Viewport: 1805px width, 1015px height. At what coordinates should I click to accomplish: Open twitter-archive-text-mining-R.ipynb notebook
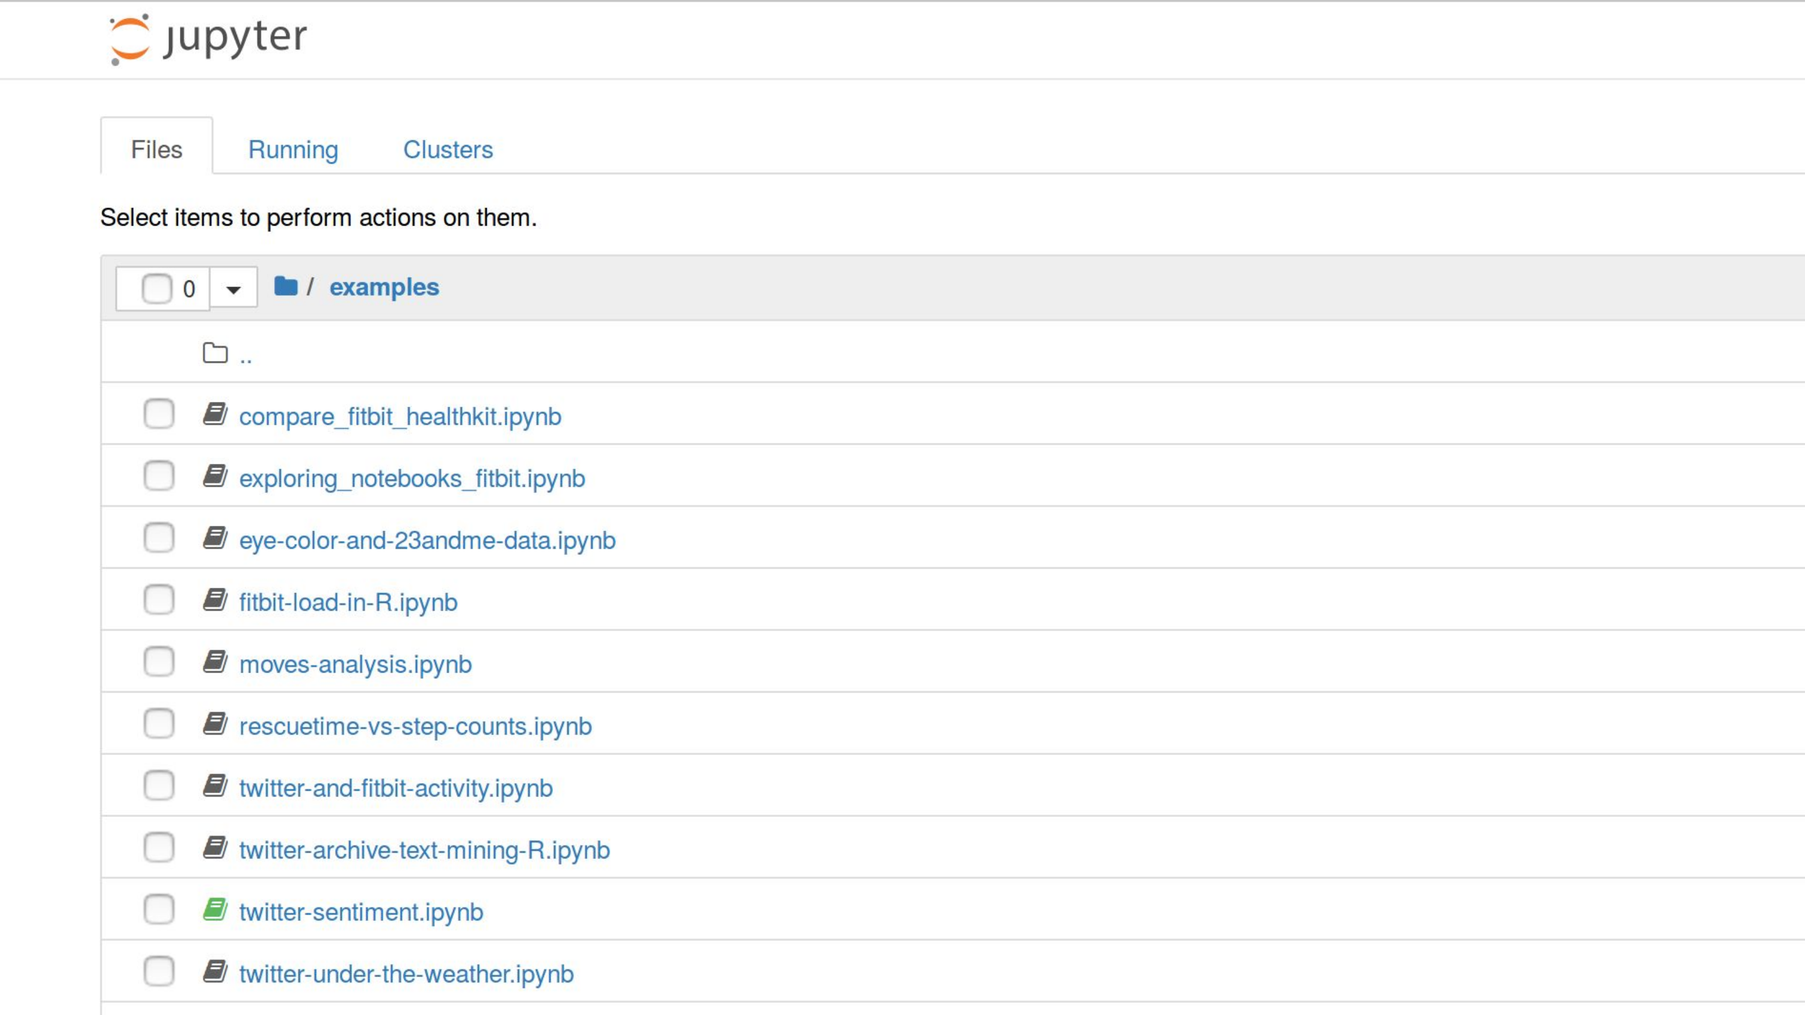tap(425, 850)
